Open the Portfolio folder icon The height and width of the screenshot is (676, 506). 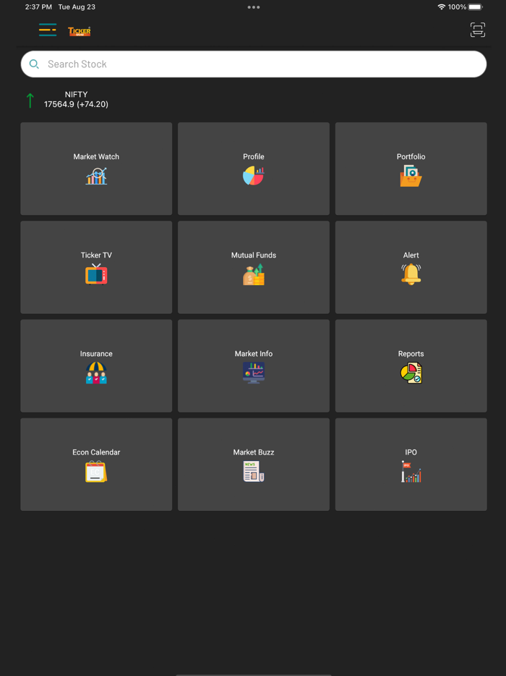click(411, 176)
